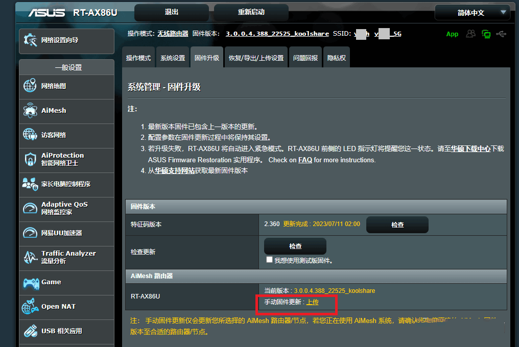Click firmware version 3.0.0.4.388_22525_koolshare header link
519x347 pixels.
[x=277, y=34]
